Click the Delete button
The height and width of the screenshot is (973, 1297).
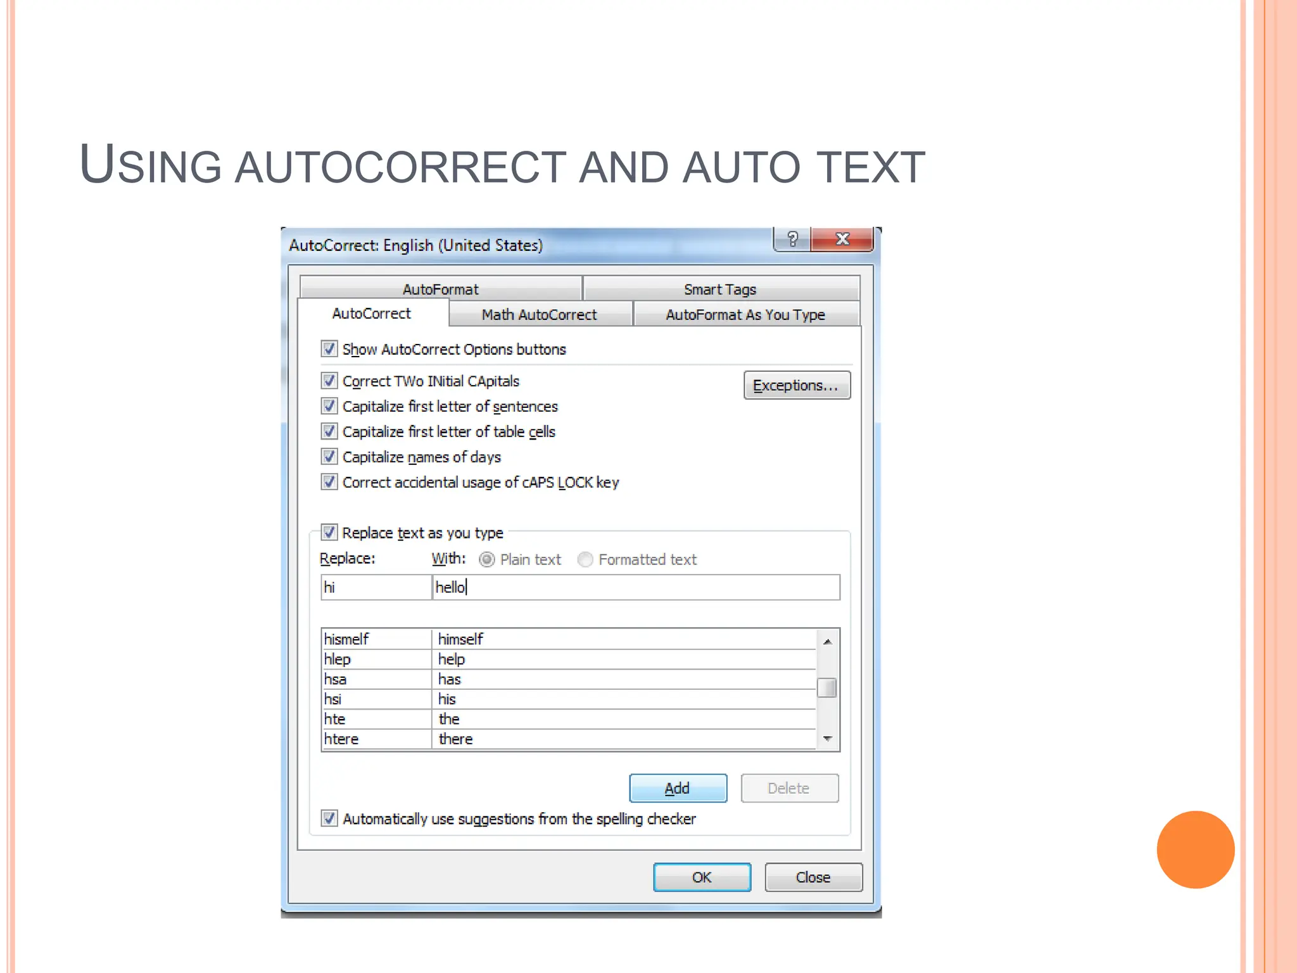789,788
